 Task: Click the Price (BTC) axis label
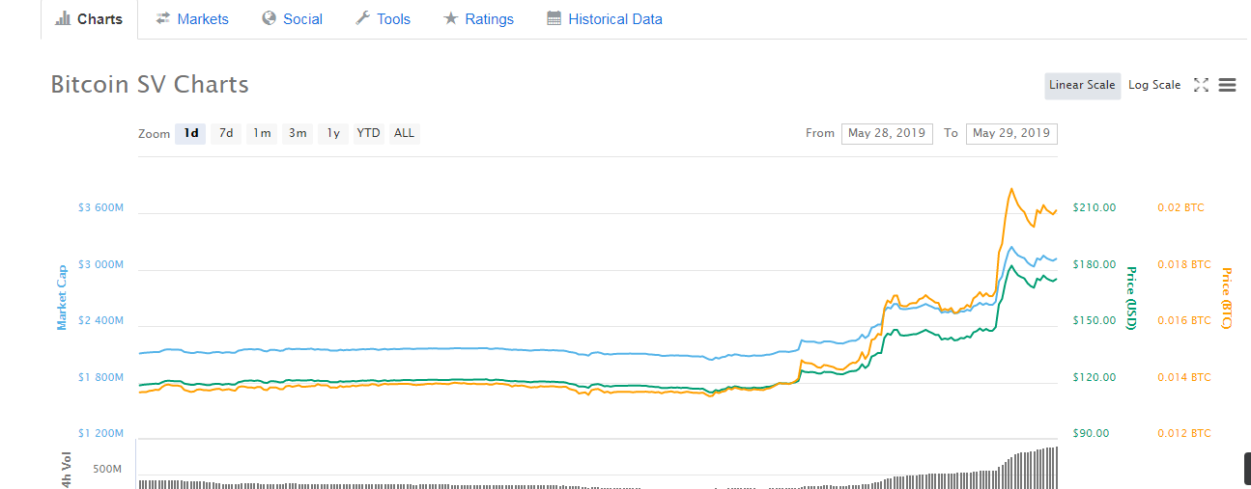[x=1227, y=297]
